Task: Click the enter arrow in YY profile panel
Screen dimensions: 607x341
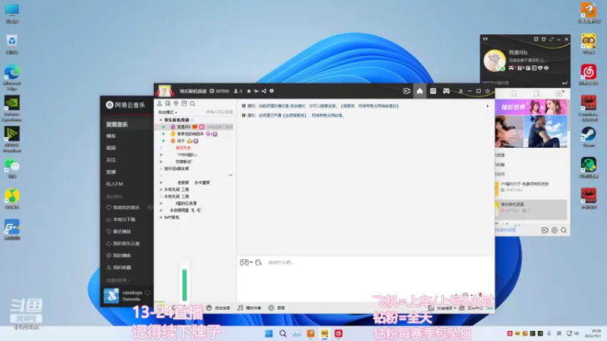Action: pos(565,83)
